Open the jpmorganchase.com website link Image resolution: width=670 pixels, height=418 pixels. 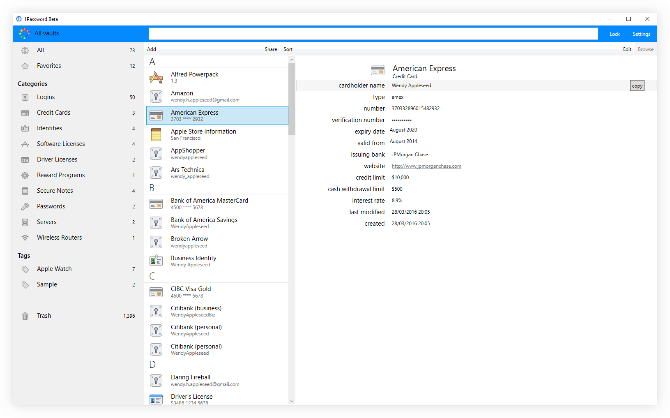[x=426, y=166]
